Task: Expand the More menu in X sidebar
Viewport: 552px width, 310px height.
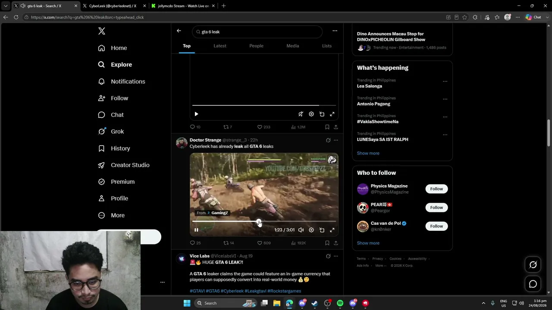Action: [111, 215]
